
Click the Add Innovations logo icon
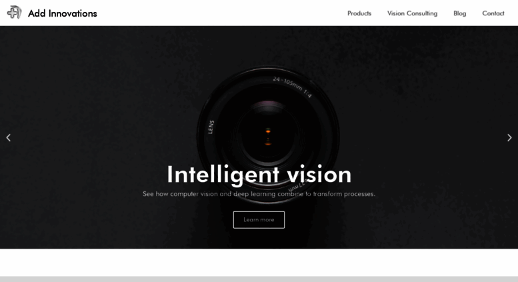point(14,13)
